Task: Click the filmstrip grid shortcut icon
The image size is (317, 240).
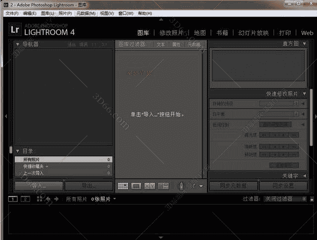Action: [40, 199]
